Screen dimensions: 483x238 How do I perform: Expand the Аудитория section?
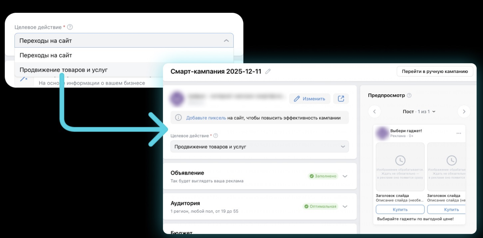pos(345,206)
